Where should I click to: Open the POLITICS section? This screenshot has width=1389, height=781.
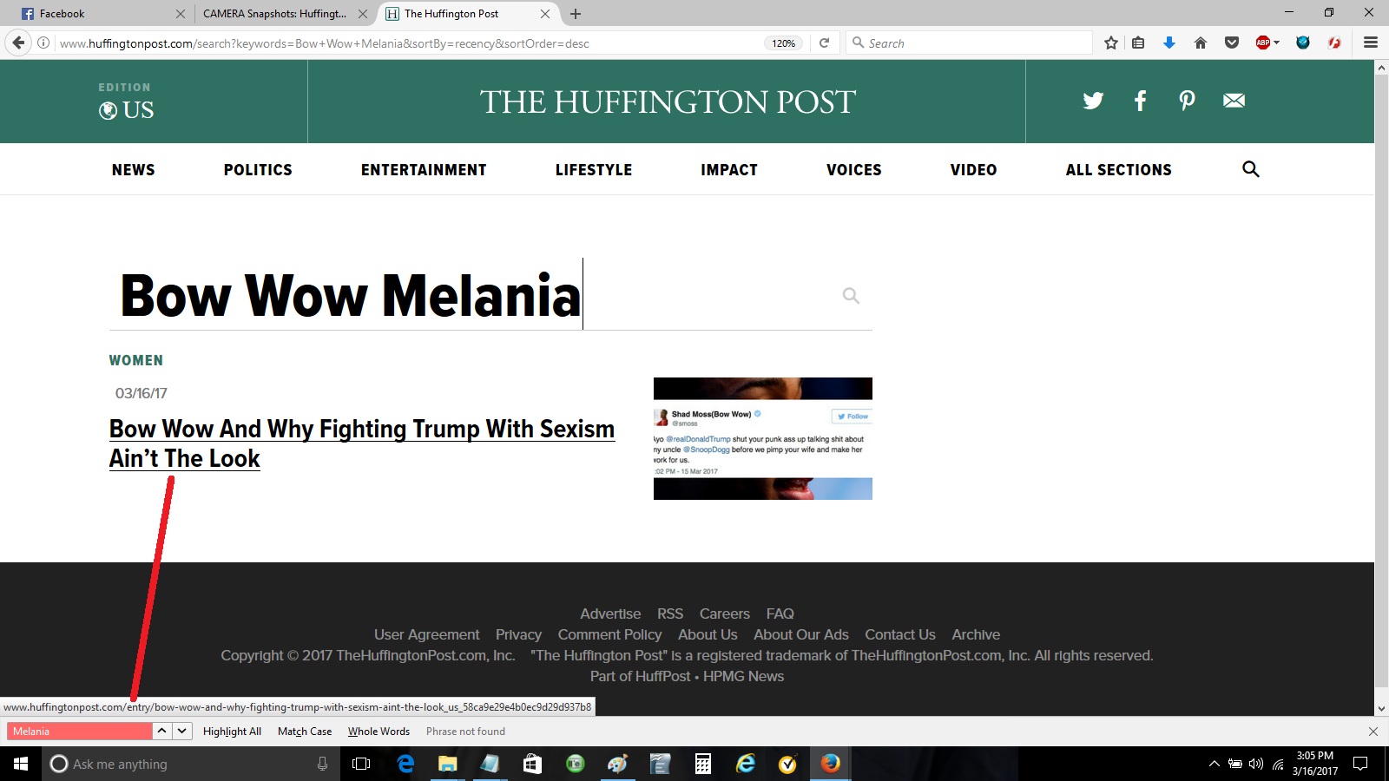point(258,170)
